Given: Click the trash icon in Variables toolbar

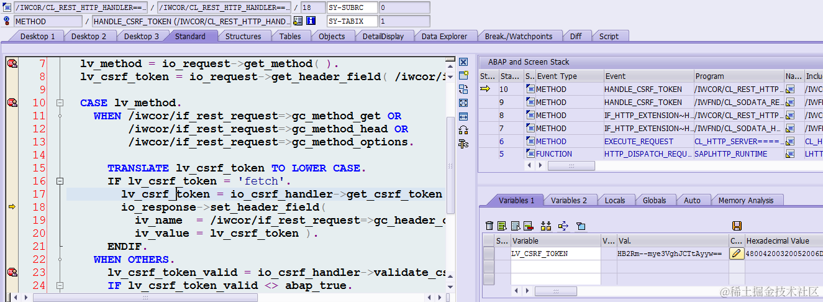Looking at the screenshot, I should coord(489,226).
